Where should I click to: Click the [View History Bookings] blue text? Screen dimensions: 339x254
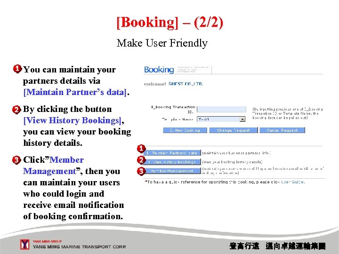pyautogui.click(x=73, y=120)
